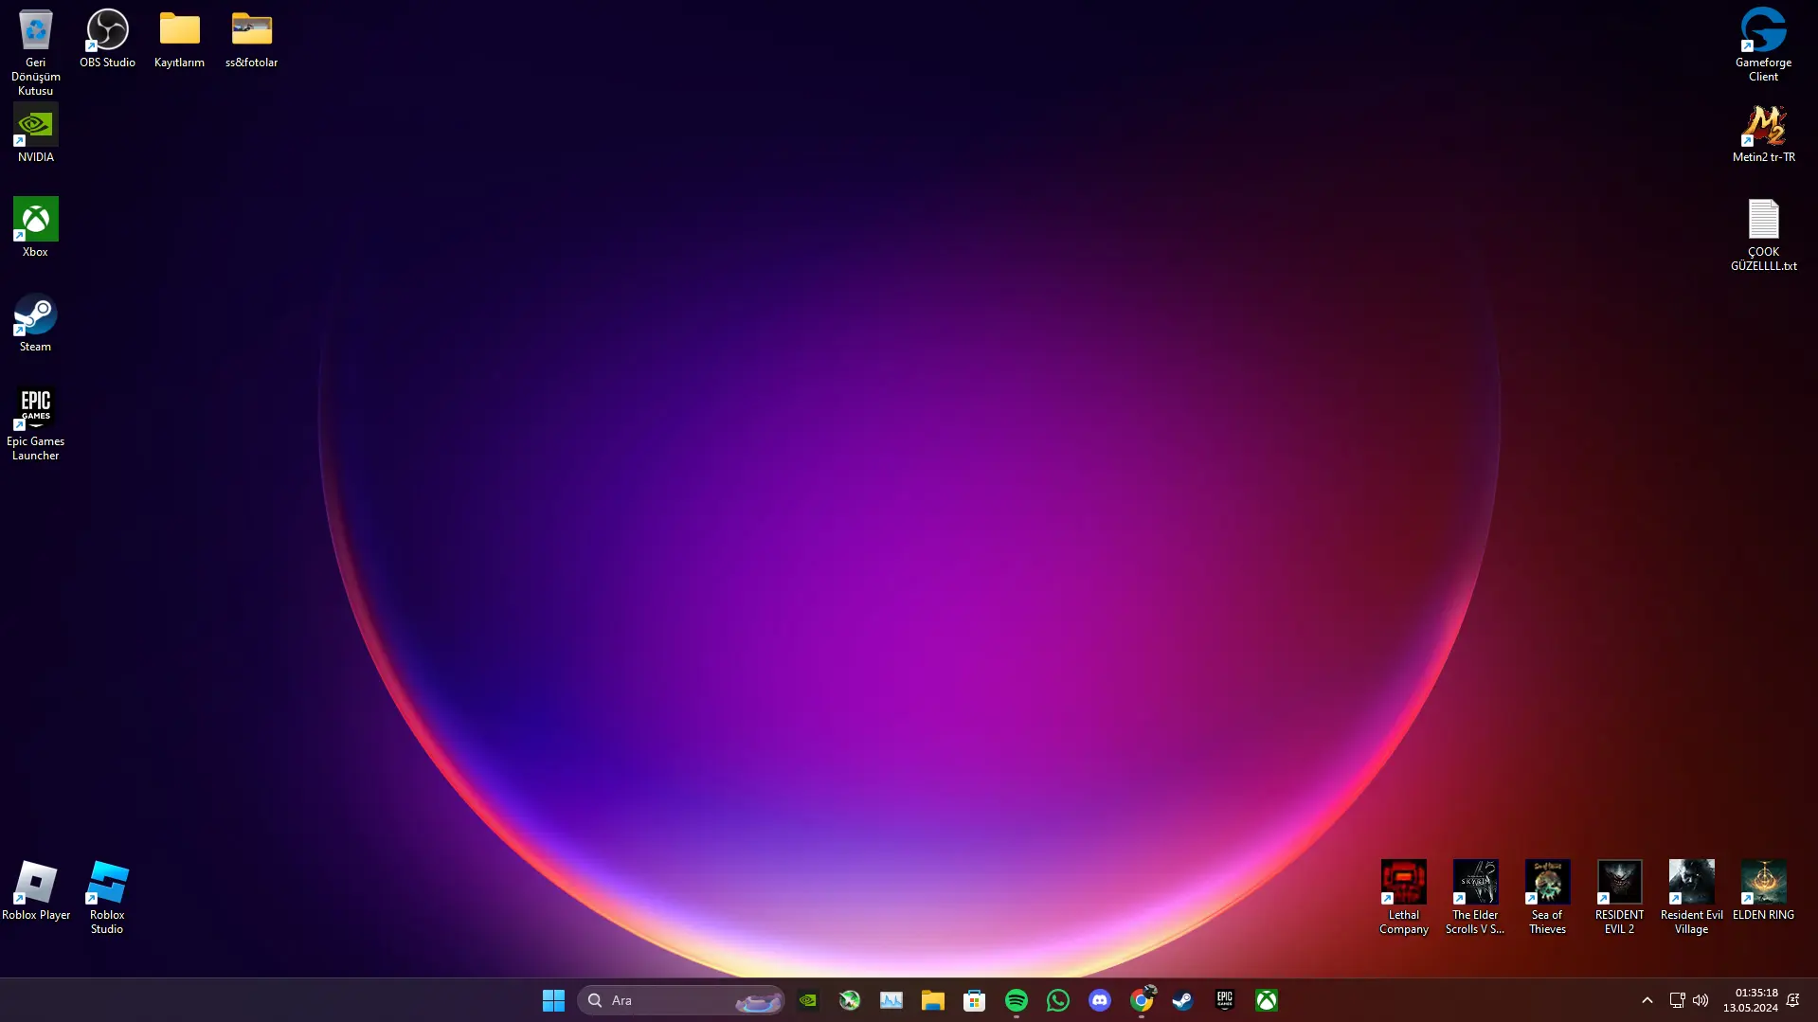Select the Roblox Studio desktop shortcut
This screenshot has height=1022, width=1818.
(107, 897)
